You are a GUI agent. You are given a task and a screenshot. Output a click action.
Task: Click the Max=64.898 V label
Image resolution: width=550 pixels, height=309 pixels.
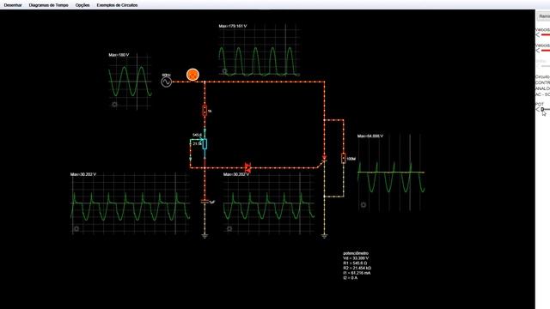pos(370,136)
